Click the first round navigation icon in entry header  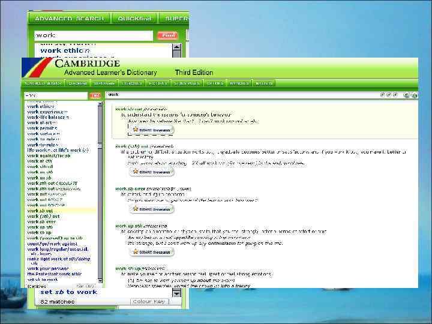382,95
